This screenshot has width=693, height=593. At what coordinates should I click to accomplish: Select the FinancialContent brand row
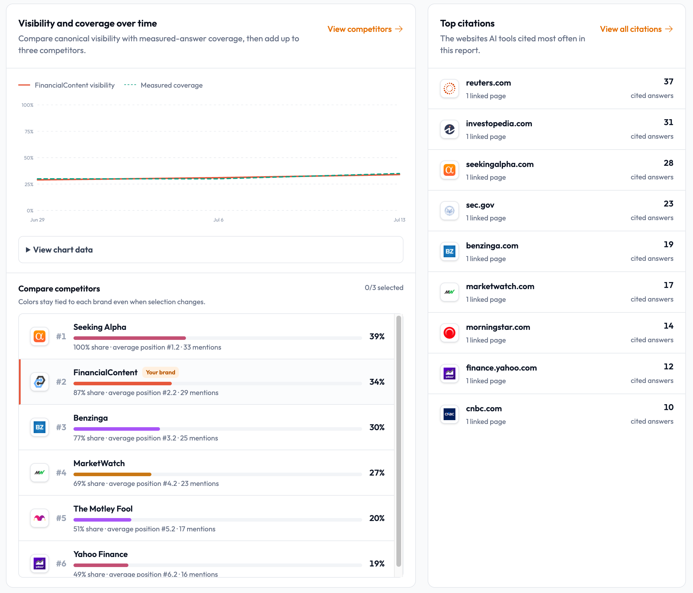click(206, 382)
